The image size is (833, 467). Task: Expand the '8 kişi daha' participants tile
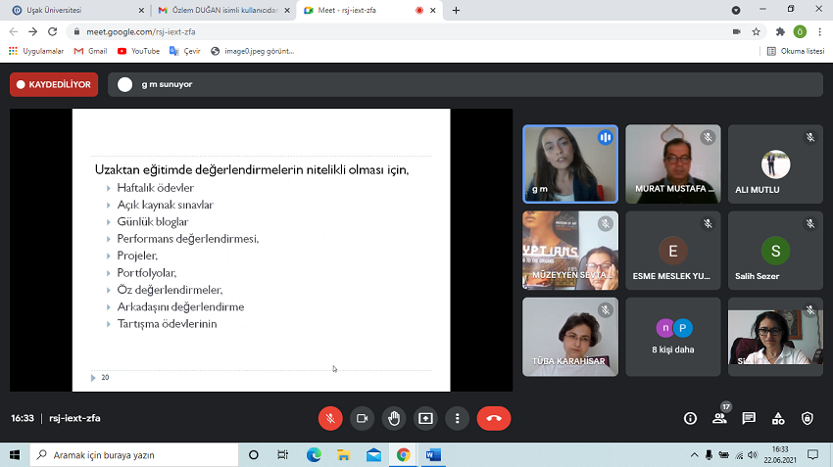click(x=673, y=337)
